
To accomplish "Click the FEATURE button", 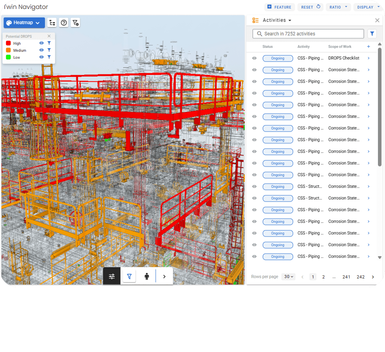I will click(x=279, y=7).
